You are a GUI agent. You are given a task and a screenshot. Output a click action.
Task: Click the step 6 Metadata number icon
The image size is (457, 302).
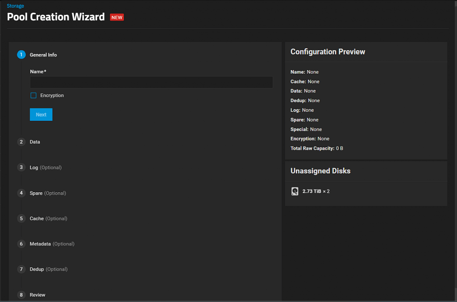(21, 244)
